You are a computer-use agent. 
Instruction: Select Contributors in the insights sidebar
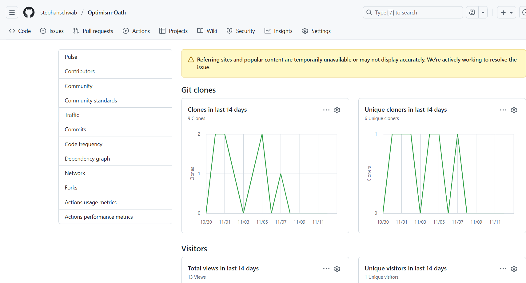tap(80, 71)
